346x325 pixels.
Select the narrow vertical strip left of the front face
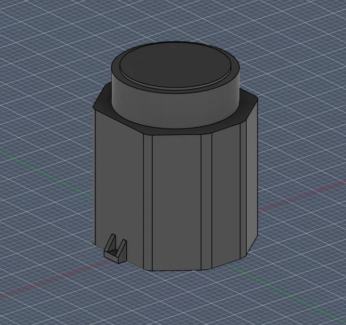pos(148,202)
